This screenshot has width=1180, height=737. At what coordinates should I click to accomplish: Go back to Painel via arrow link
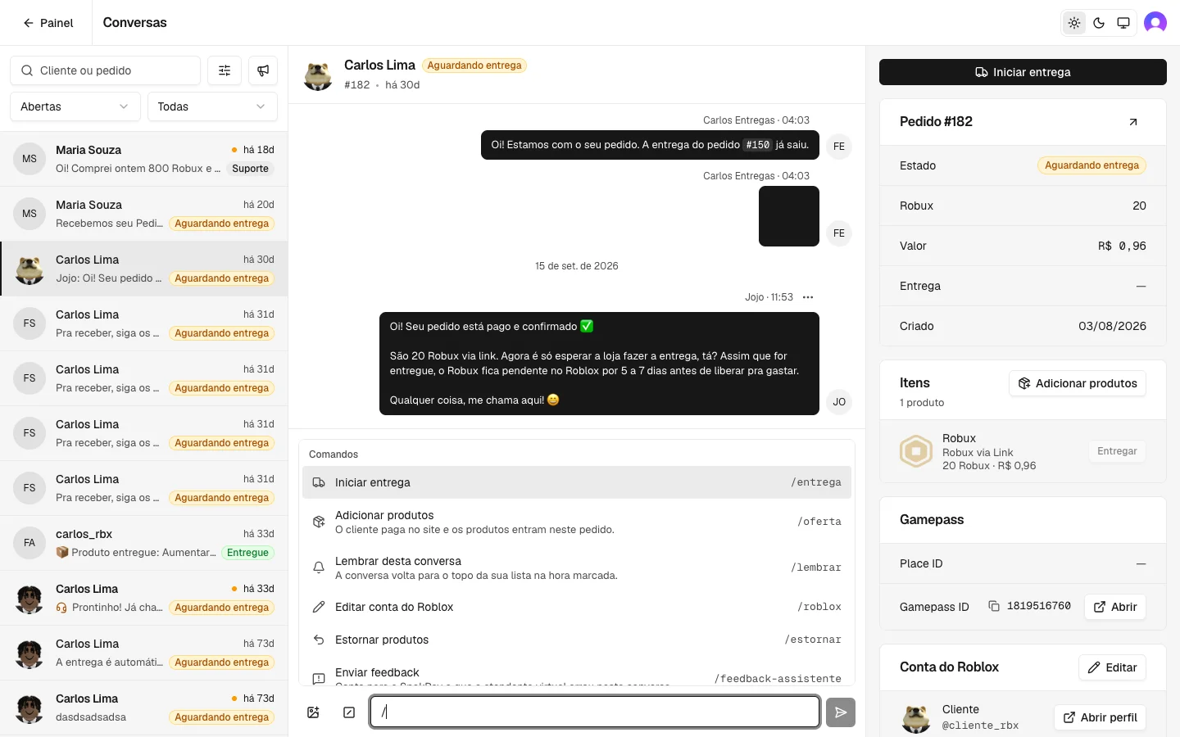tap(48, 23)
